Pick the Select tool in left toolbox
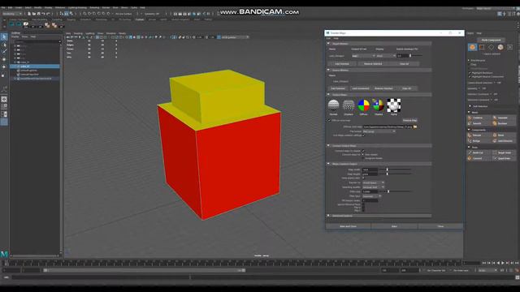The width and height of the screenshot is (520, 292). click(x=4, y=36)
